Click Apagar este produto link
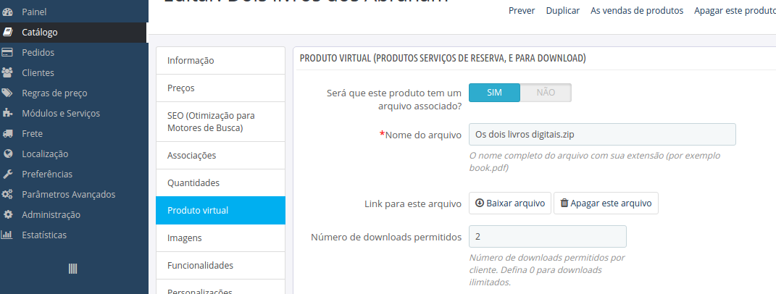The height and width of the screenshot is (294, 776). 735,10
